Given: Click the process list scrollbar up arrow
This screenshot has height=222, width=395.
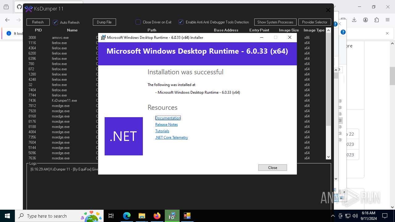Looking at the screenshot, I should [x=328, y=30].
